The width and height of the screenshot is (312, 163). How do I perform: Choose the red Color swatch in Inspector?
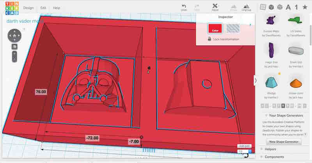point(215,28)
